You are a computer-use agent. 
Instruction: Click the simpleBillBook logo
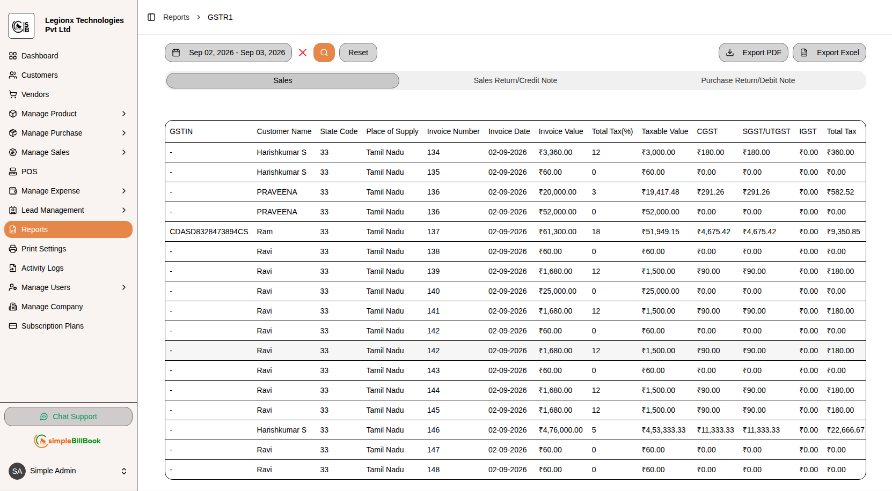tap(68, 441)
